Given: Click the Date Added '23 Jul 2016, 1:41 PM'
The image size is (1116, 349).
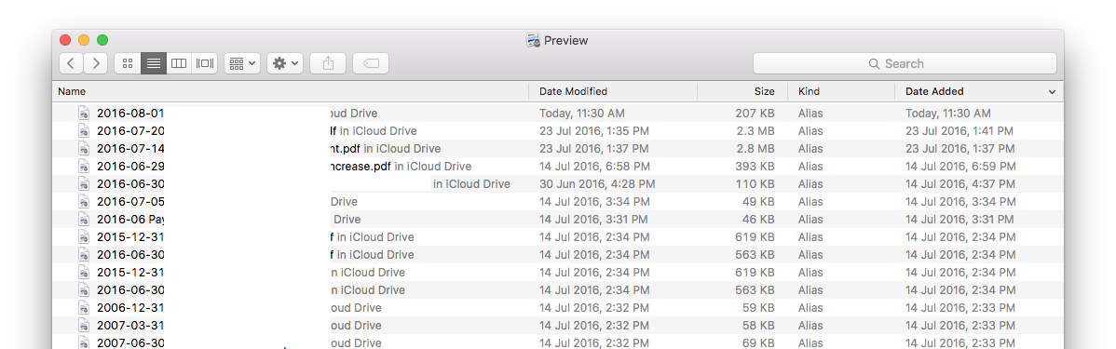Looking at the screenshot, I should tap(959, 131).
